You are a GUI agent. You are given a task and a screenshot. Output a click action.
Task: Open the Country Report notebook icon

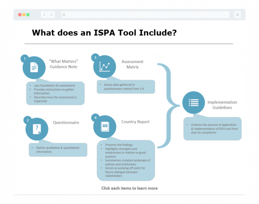(x=105, y=127)
